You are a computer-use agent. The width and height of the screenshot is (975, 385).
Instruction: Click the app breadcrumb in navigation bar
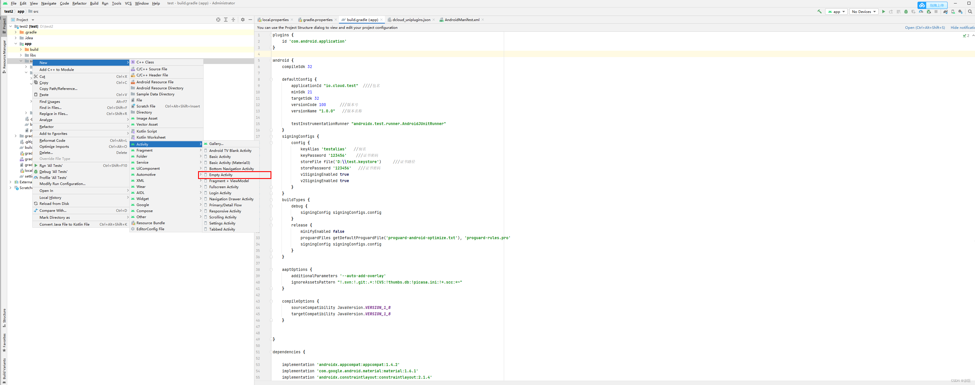coord(21,12)
